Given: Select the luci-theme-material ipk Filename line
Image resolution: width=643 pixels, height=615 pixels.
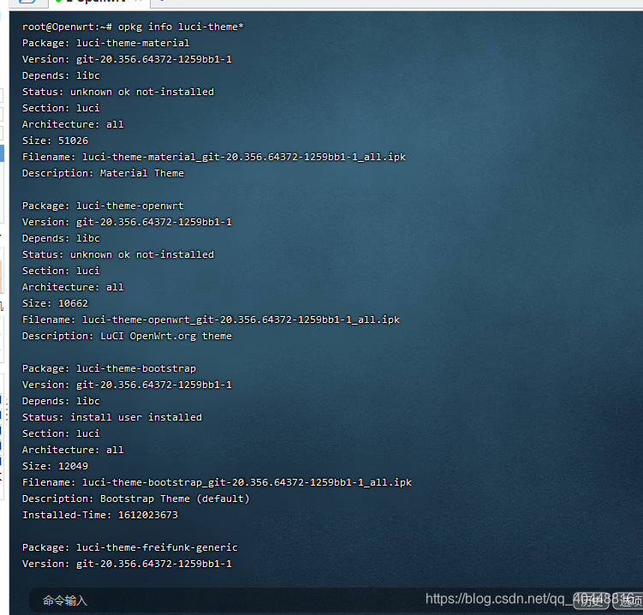Looking at the screenshot, I should [214, 157].
